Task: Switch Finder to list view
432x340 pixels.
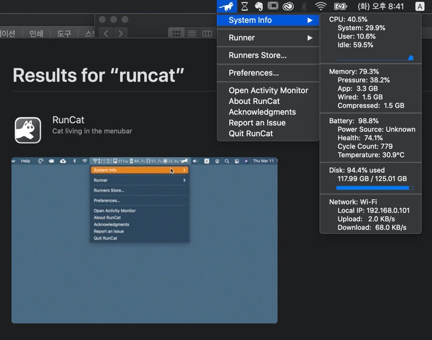Action: [x=192, y=33]
